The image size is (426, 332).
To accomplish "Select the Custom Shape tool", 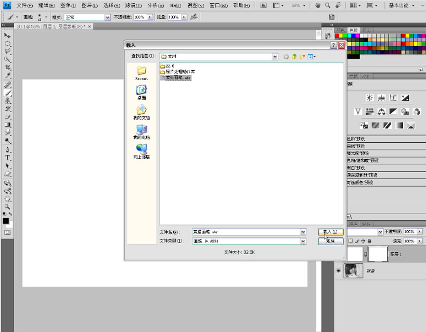I will [x=7, y=174].
